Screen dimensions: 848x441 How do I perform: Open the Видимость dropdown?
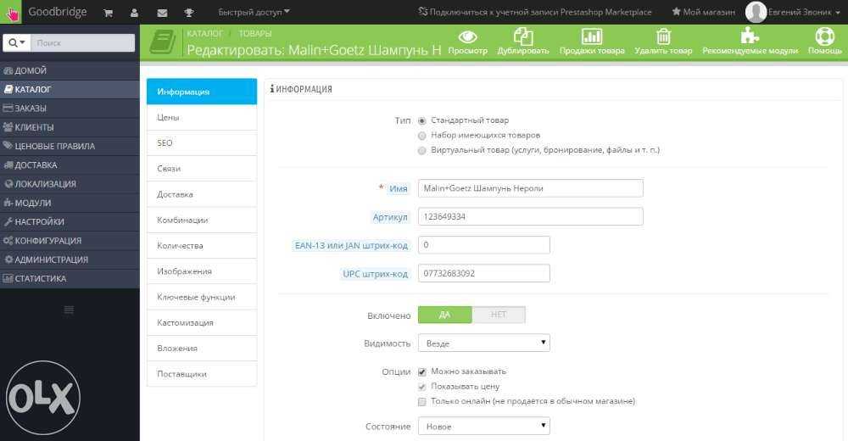484,343
